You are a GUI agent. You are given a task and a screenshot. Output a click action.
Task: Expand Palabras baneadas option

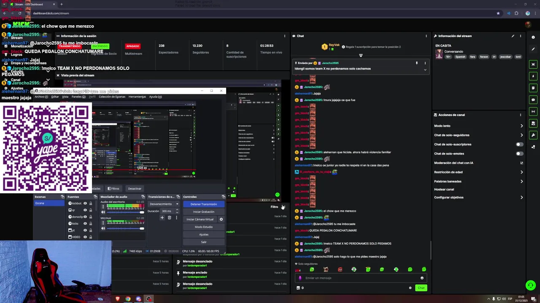(x=521, y=181)
